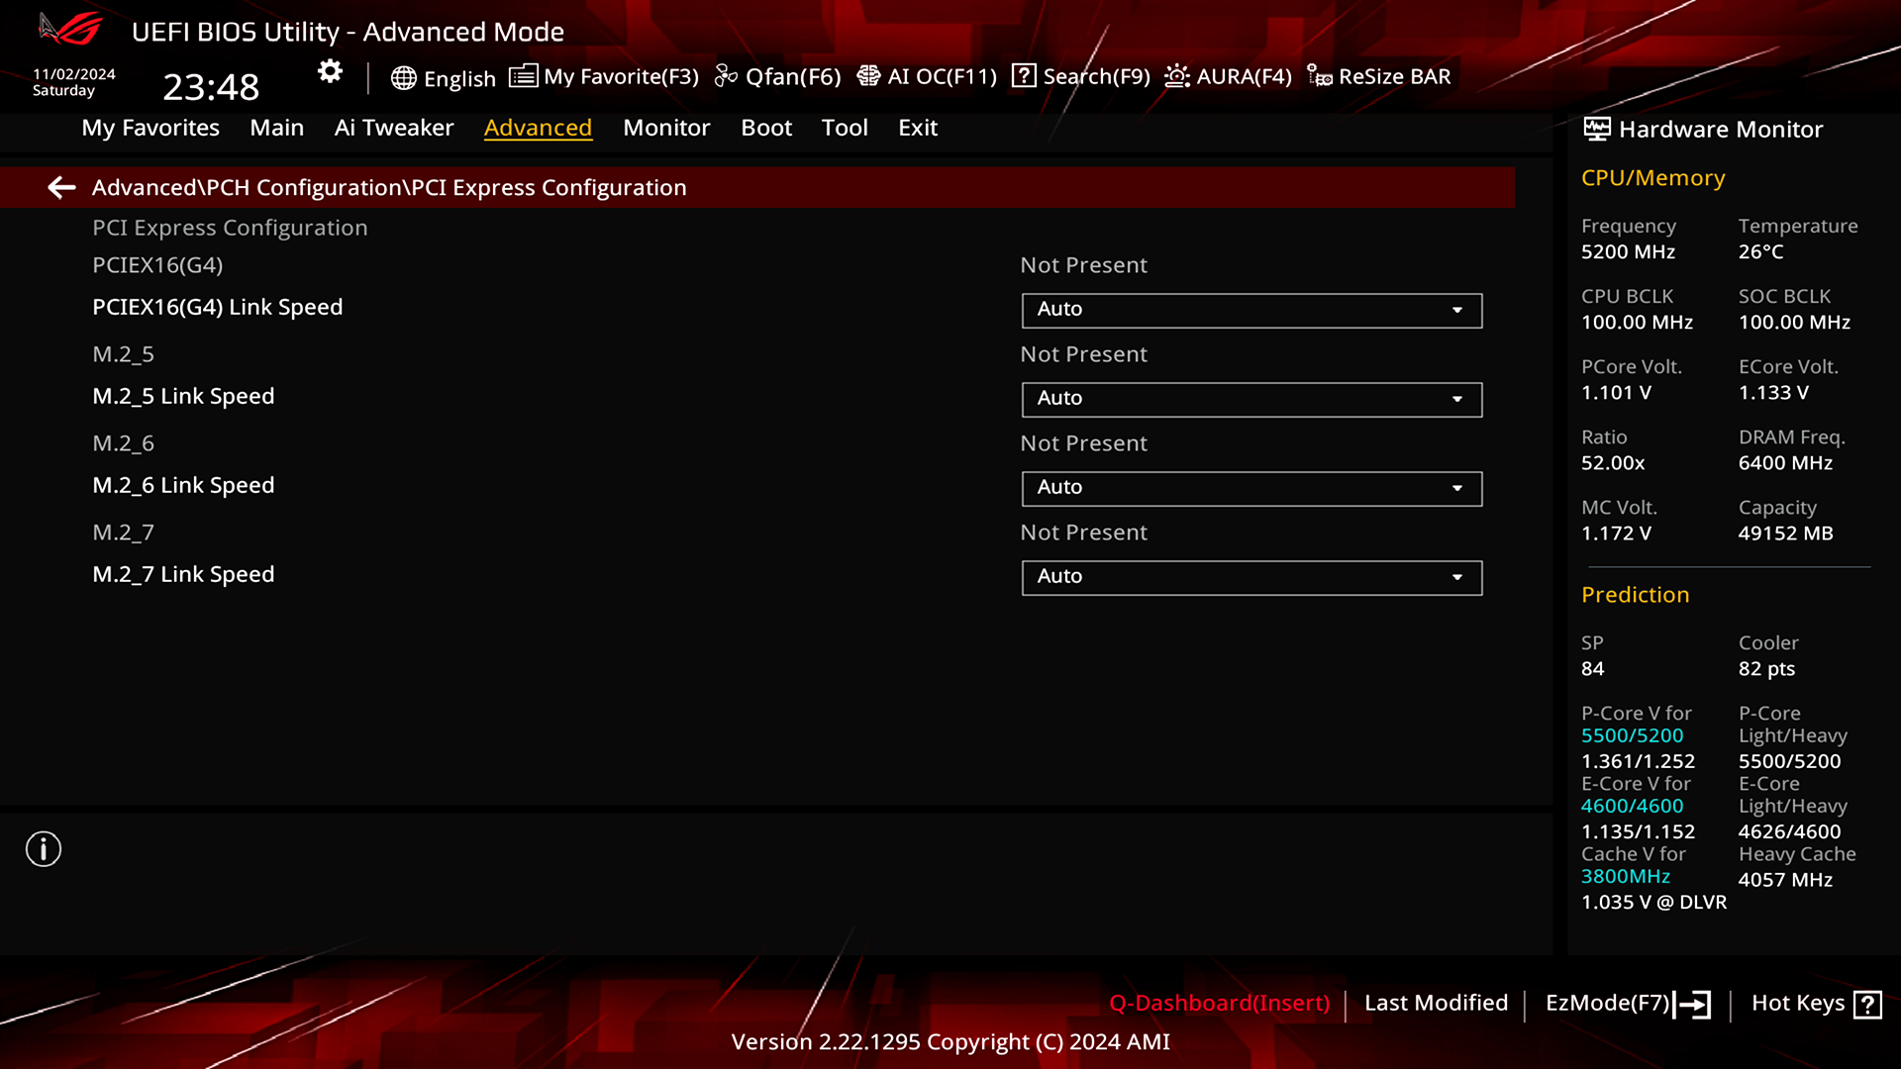Screen dimensions: 1901x1069
Task: Open Boot menu tab
Action: (x=766, y=127)
